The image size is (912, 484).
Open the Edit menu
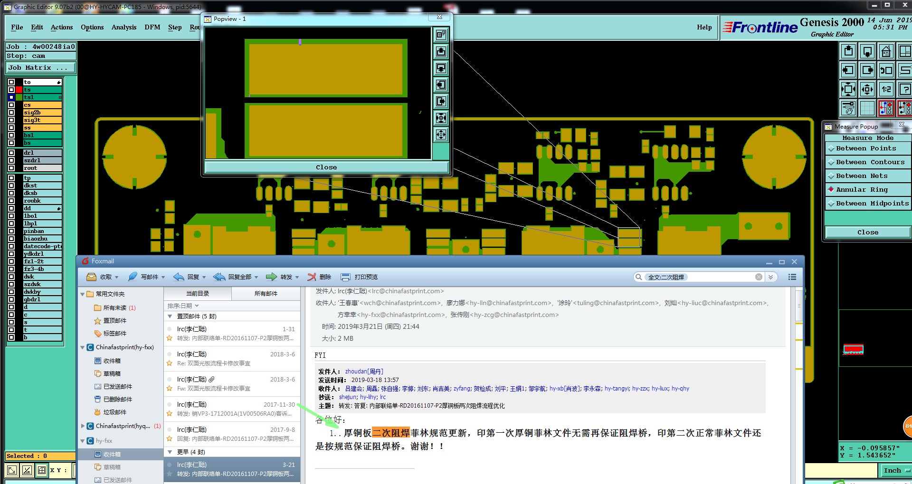click(37, 28)
